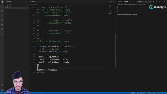Click 'depthFirstPrint(root.right);' on line 51

tap(54, 62)
